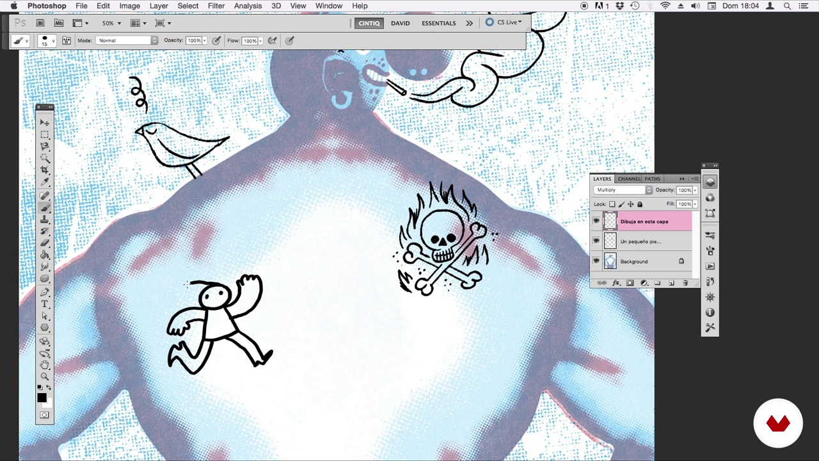Select the 3D Camera Orbit tool

pos(45,353)
